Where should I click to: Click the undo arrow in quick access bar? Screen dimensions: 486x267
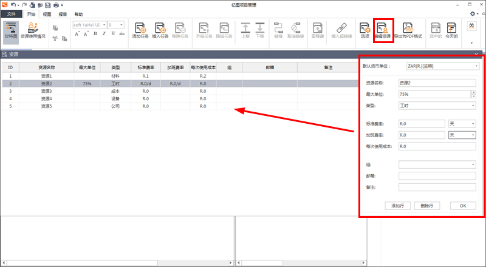coord(13,5)
